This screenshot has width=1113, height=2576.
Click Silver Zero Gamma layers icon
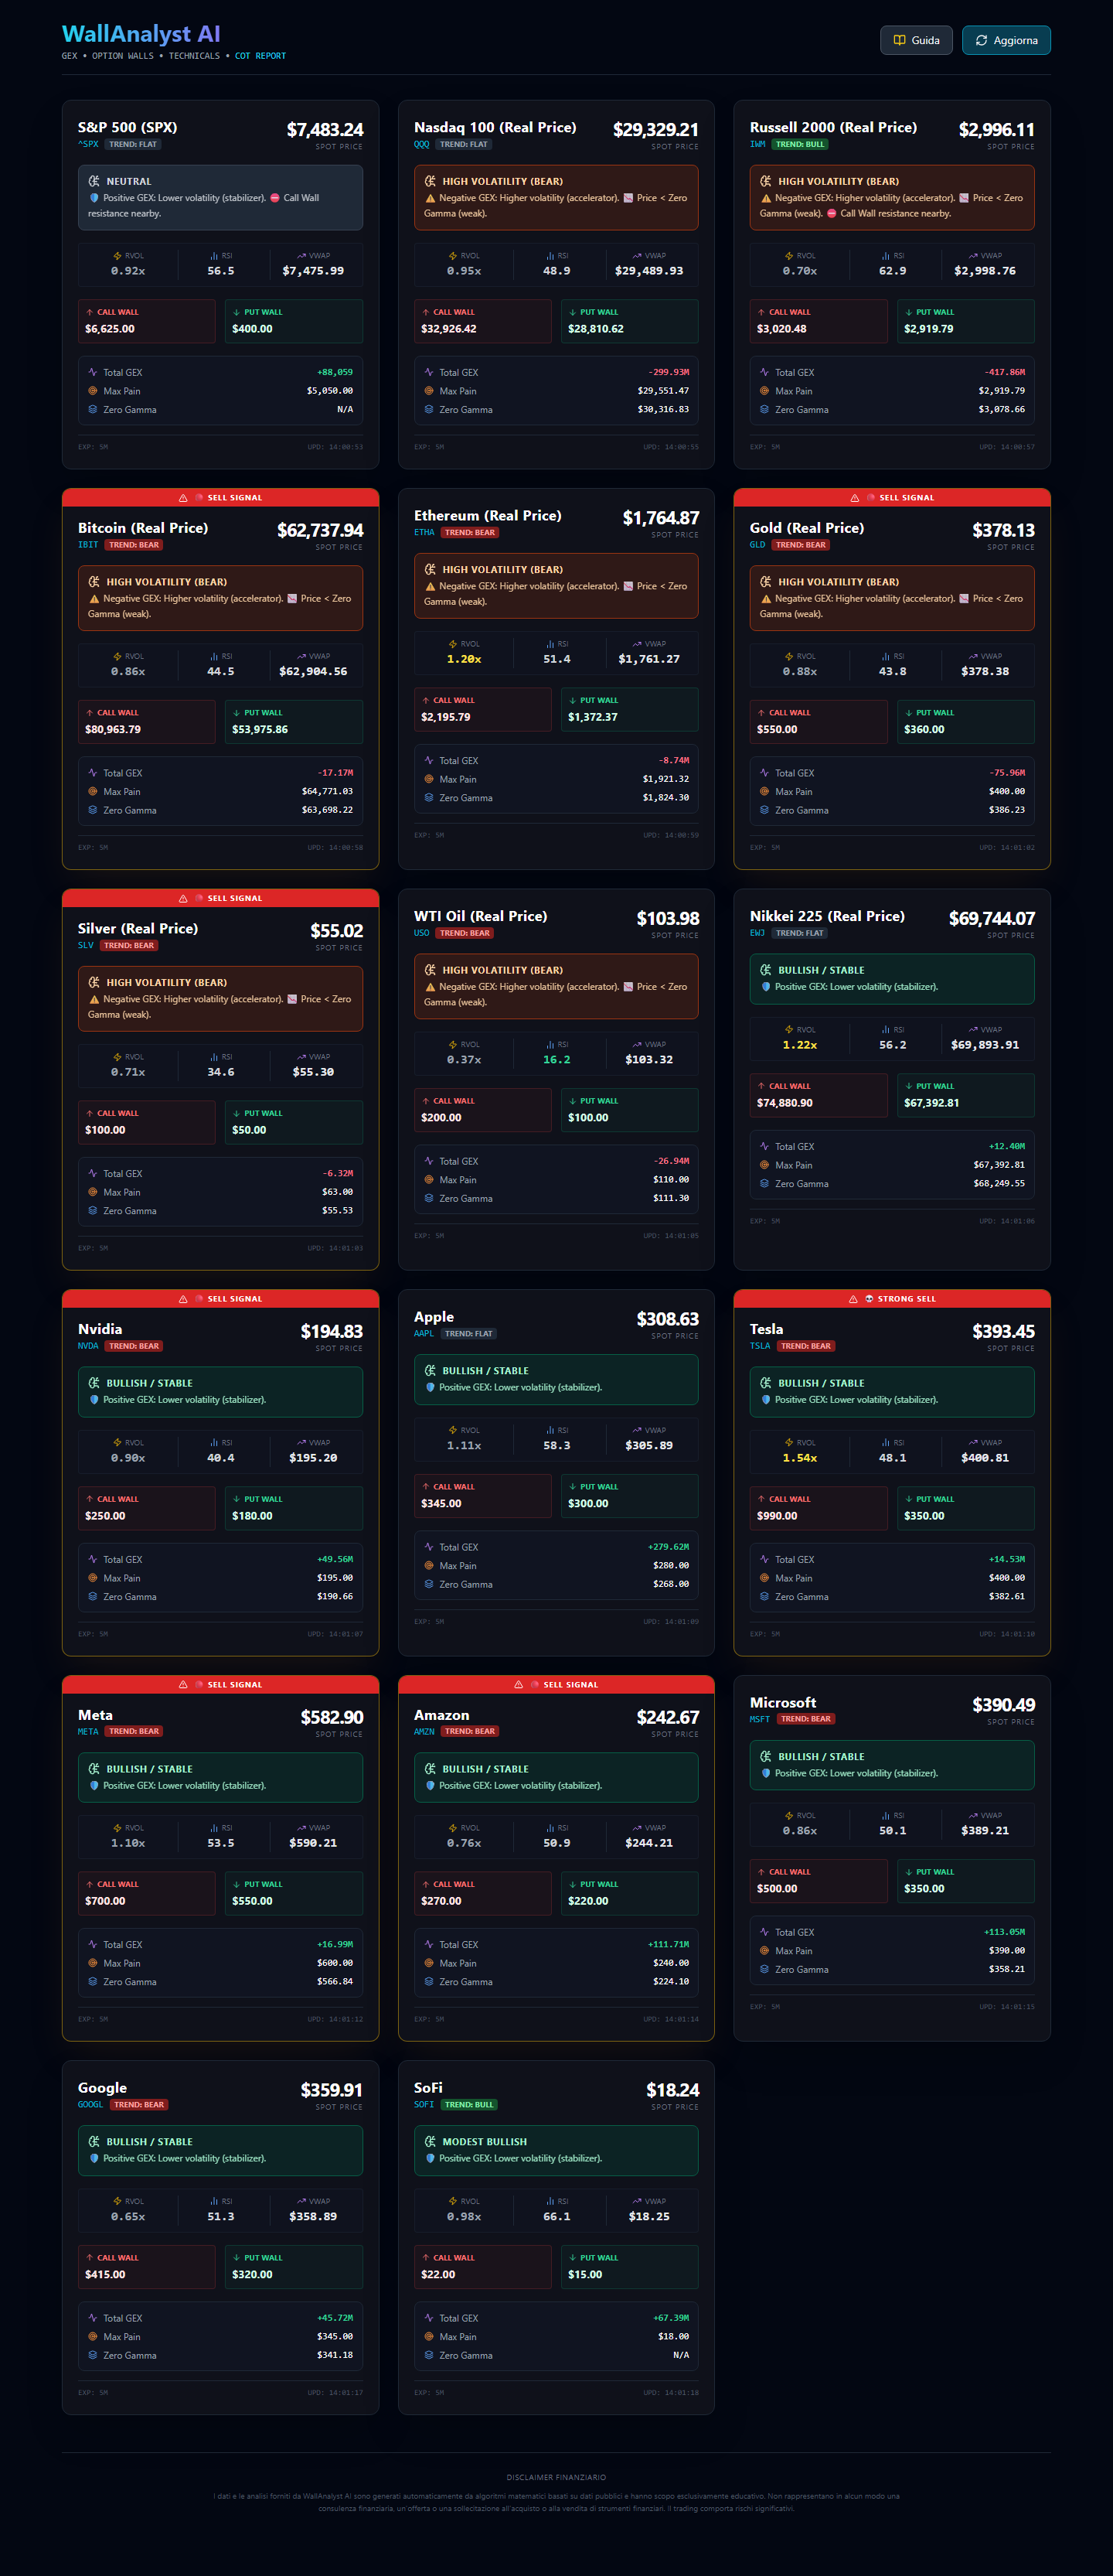(93, 1210)
